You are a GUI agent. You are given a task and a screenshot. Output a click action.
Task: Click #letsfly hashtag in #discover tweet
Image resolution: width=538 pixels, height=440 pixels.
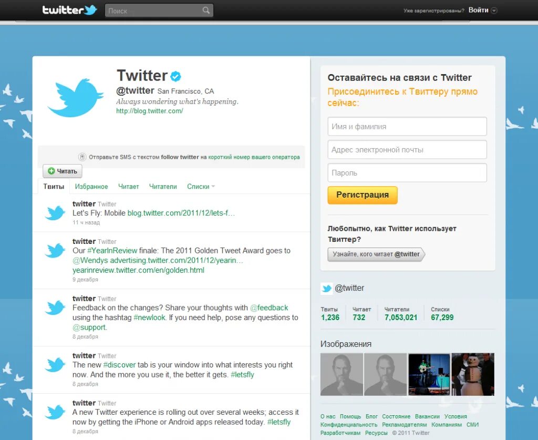242,374
